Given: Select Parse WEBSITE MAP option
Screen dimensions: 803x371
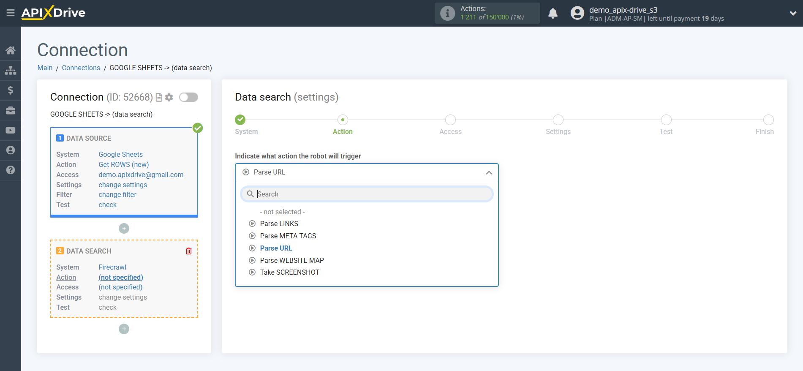Looking at the screenshot, I should click(292, 260).
